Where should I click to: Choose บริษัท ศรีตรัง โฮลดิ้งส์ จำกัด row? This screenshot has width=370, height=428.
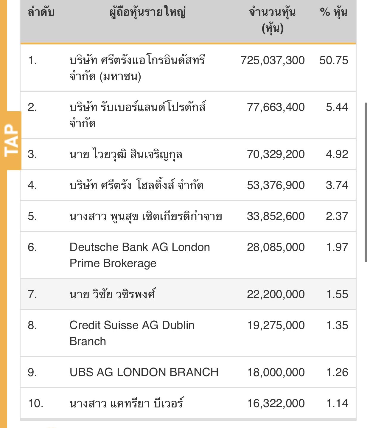(x=188, y=185)
